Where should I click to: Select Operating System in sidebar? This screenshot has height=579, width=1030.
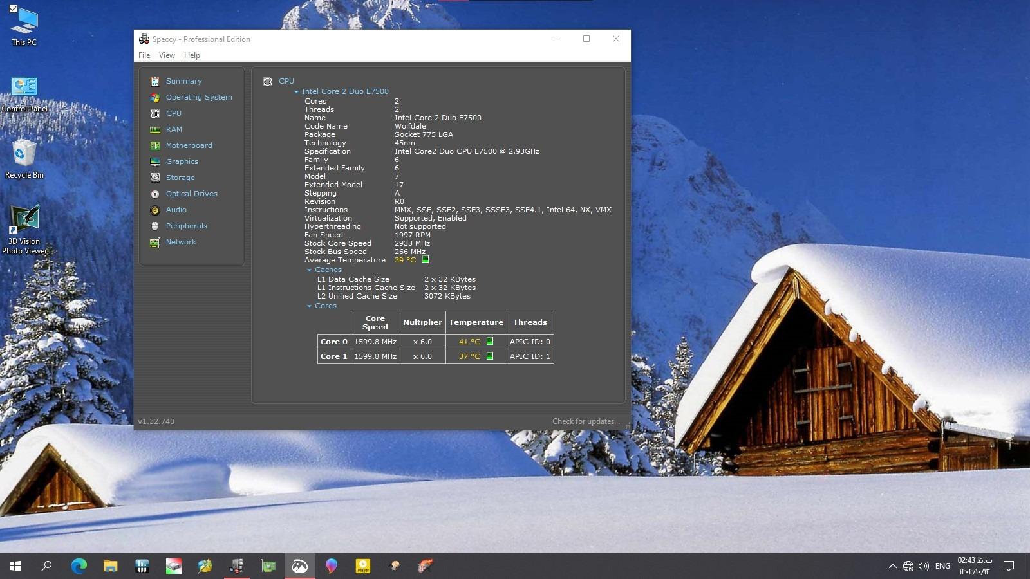click(198, 97)
